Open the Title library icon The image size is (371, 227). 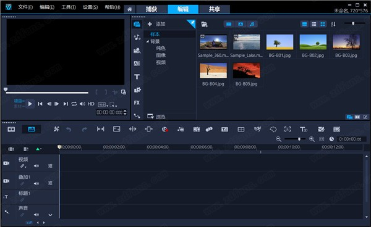[137, 76]
